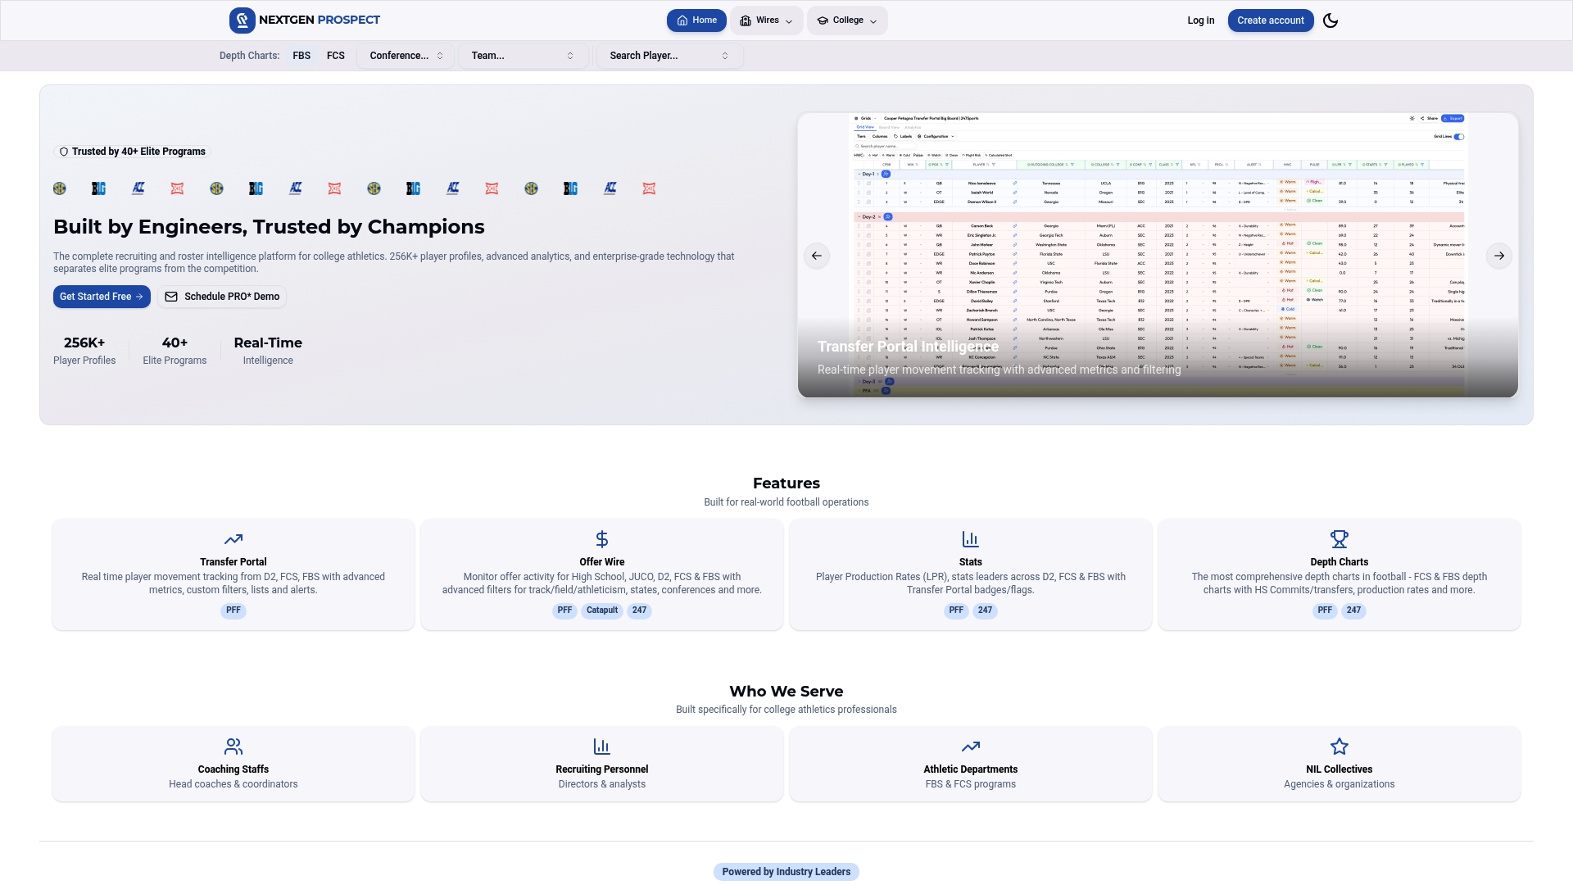Screen dimensions: 1573x885
Task: Click the Transfer Portal trending-up icon
Action: tap(233, 539)
